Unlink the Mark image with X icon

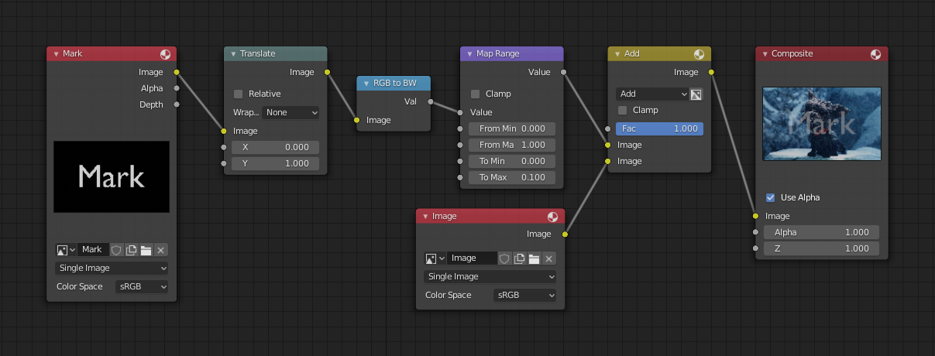(x=160, y=250)
